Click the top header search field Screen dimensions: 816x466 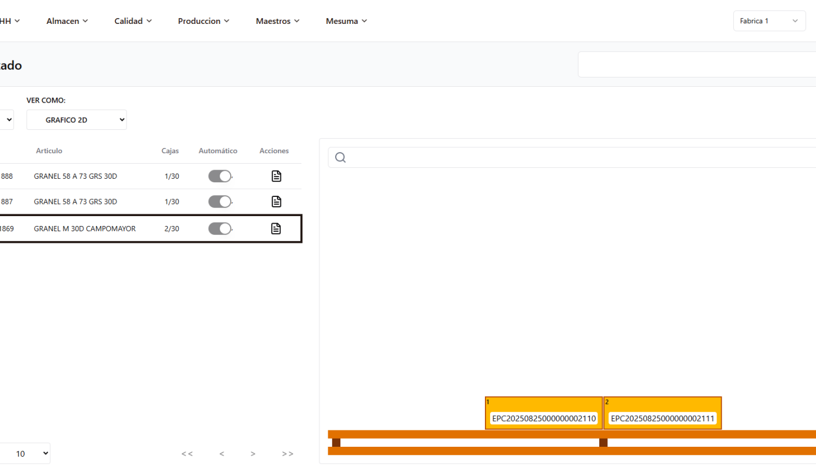click(697, 64)
